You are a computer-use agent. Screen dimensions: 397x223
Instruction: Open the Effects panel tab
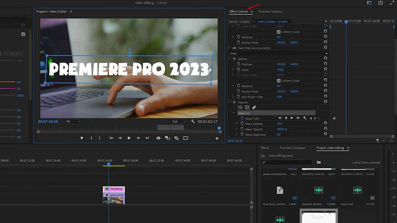click(x=265, y=148)
